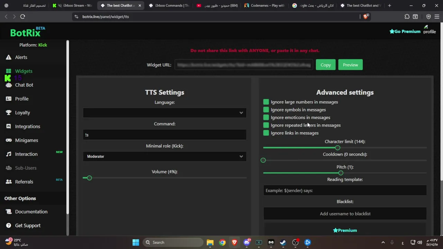The width and height of the screenshot is (443, 249).
Task: Open the Minigames sidebar item
Action: [26, 140]
